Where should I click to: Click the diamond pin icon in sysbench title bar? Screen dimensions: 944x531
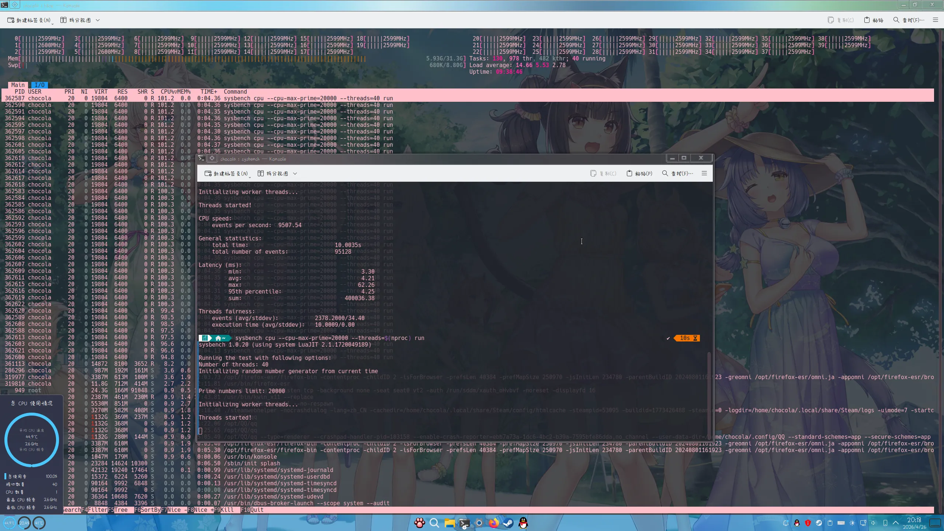click(x=212, y=159)
